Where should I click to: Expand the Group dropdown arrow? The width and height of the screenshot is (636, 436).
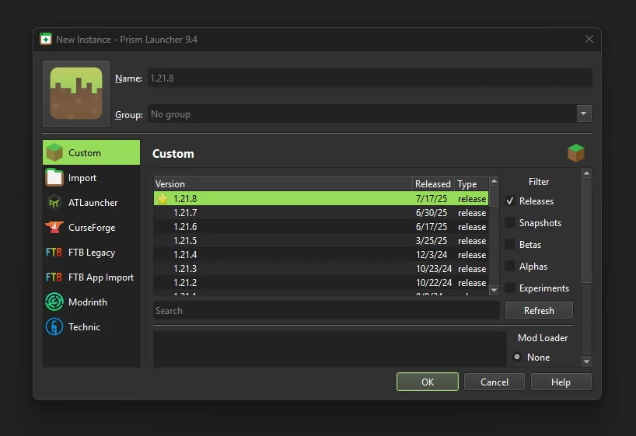(584, 114)
